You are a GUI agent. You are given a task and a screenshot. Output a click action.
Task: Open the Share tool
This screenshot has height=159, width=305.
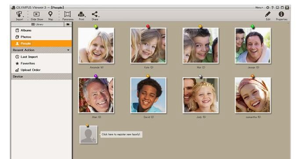95,16
